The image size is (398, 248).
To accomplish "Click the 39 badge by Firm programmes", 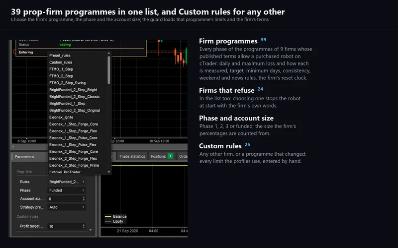I will (264, 40).
